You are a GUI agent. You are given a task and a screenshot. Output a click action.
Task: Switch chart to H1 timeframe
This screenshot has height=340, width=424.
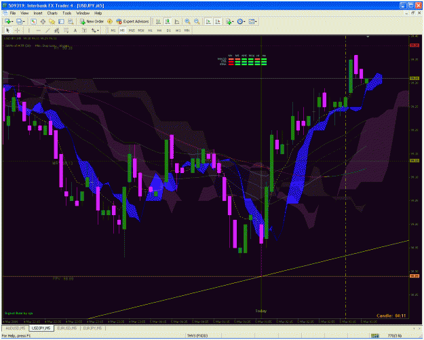coord(150,31)
